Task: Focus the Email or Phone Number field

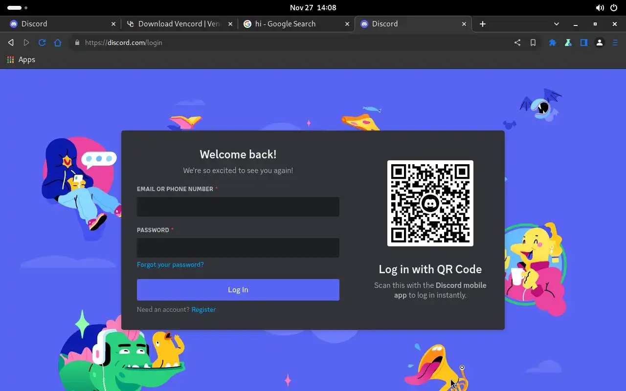Action: [x=238, y=207]
